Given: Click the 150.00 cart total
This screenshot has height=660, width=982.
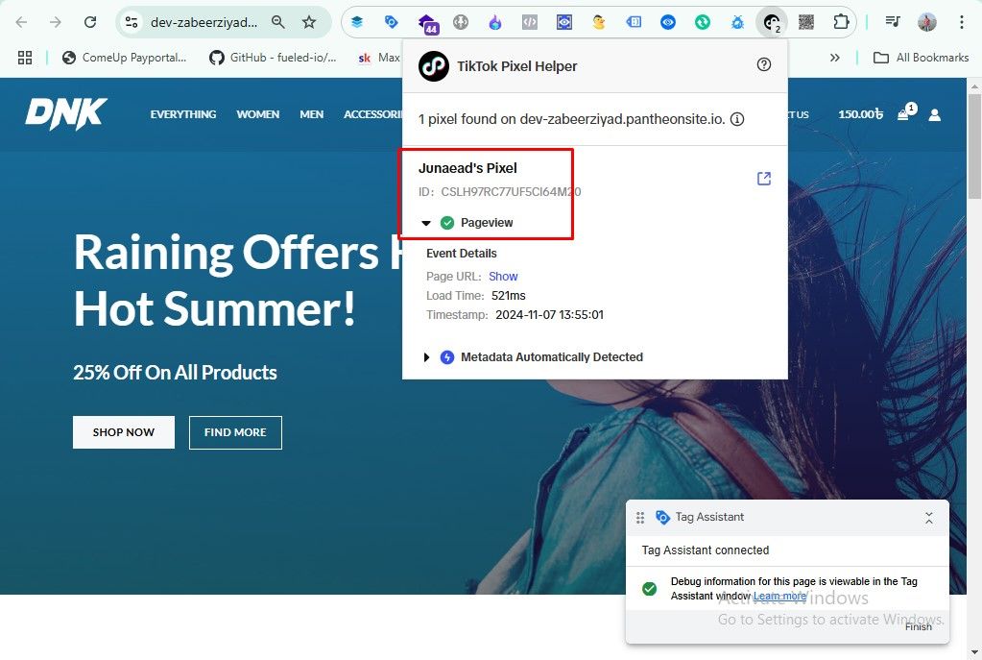Looking at the screenshot, I should click(860, 114).
